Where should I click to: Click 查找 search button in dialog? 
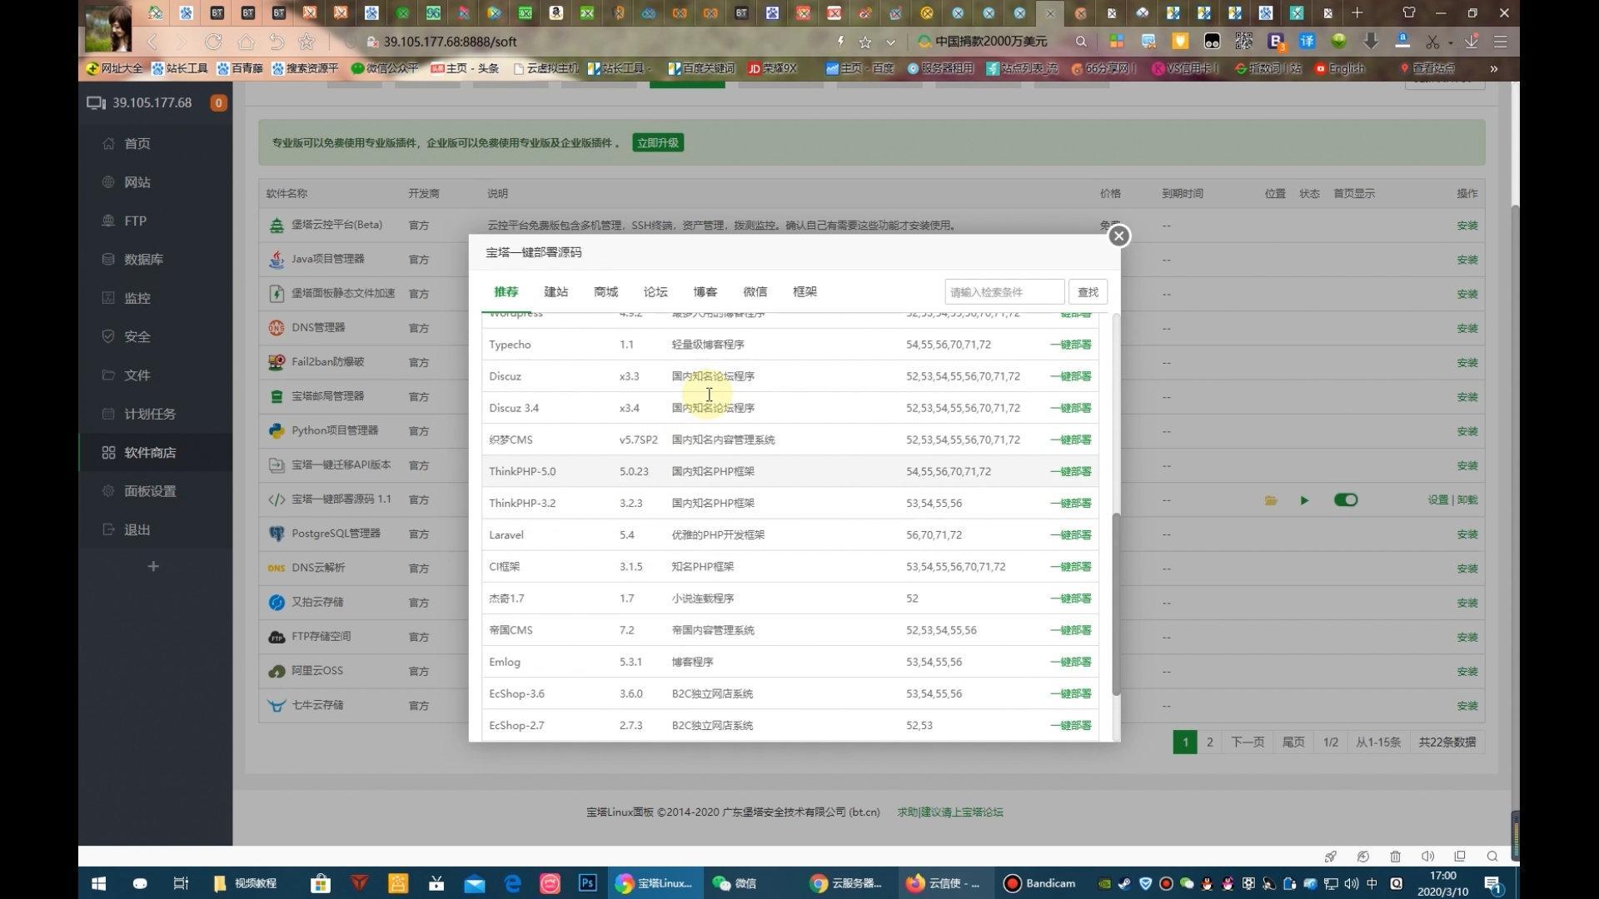point(1085,291)
